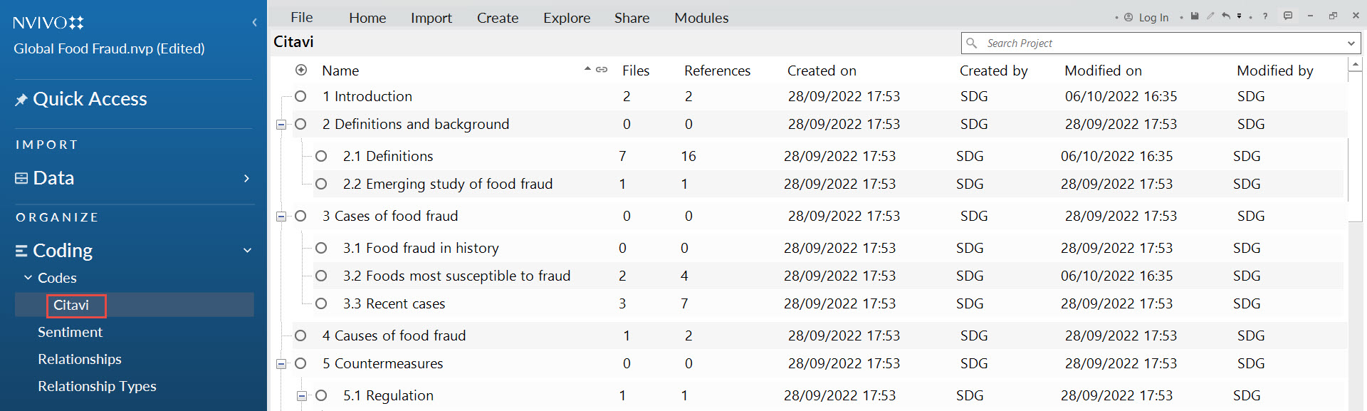Click the pin icon next to Quick Access
The height and width of the screenshot is (411, 1367).
coord(21,100)
